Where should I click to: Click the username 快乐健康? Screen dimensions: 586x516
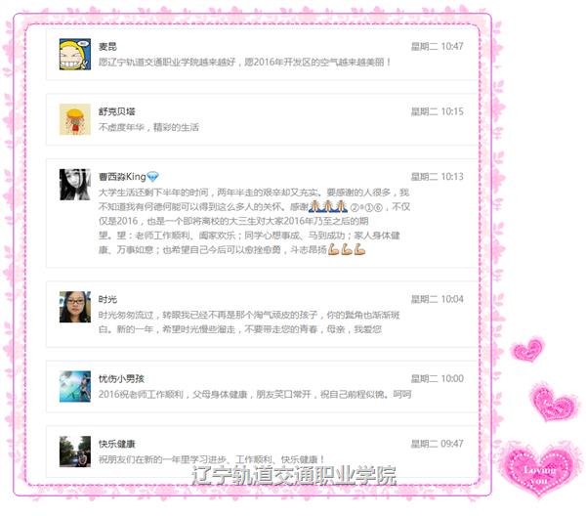pyautogui.click(x=116, y=444)
